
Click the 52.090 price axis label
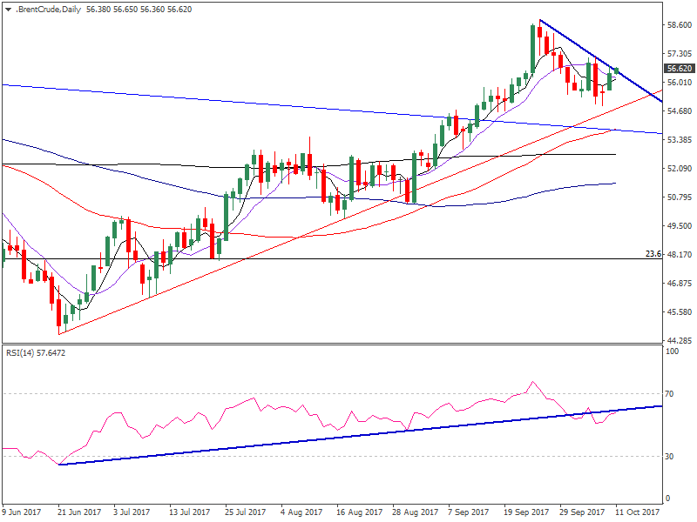tap(680, 168)
